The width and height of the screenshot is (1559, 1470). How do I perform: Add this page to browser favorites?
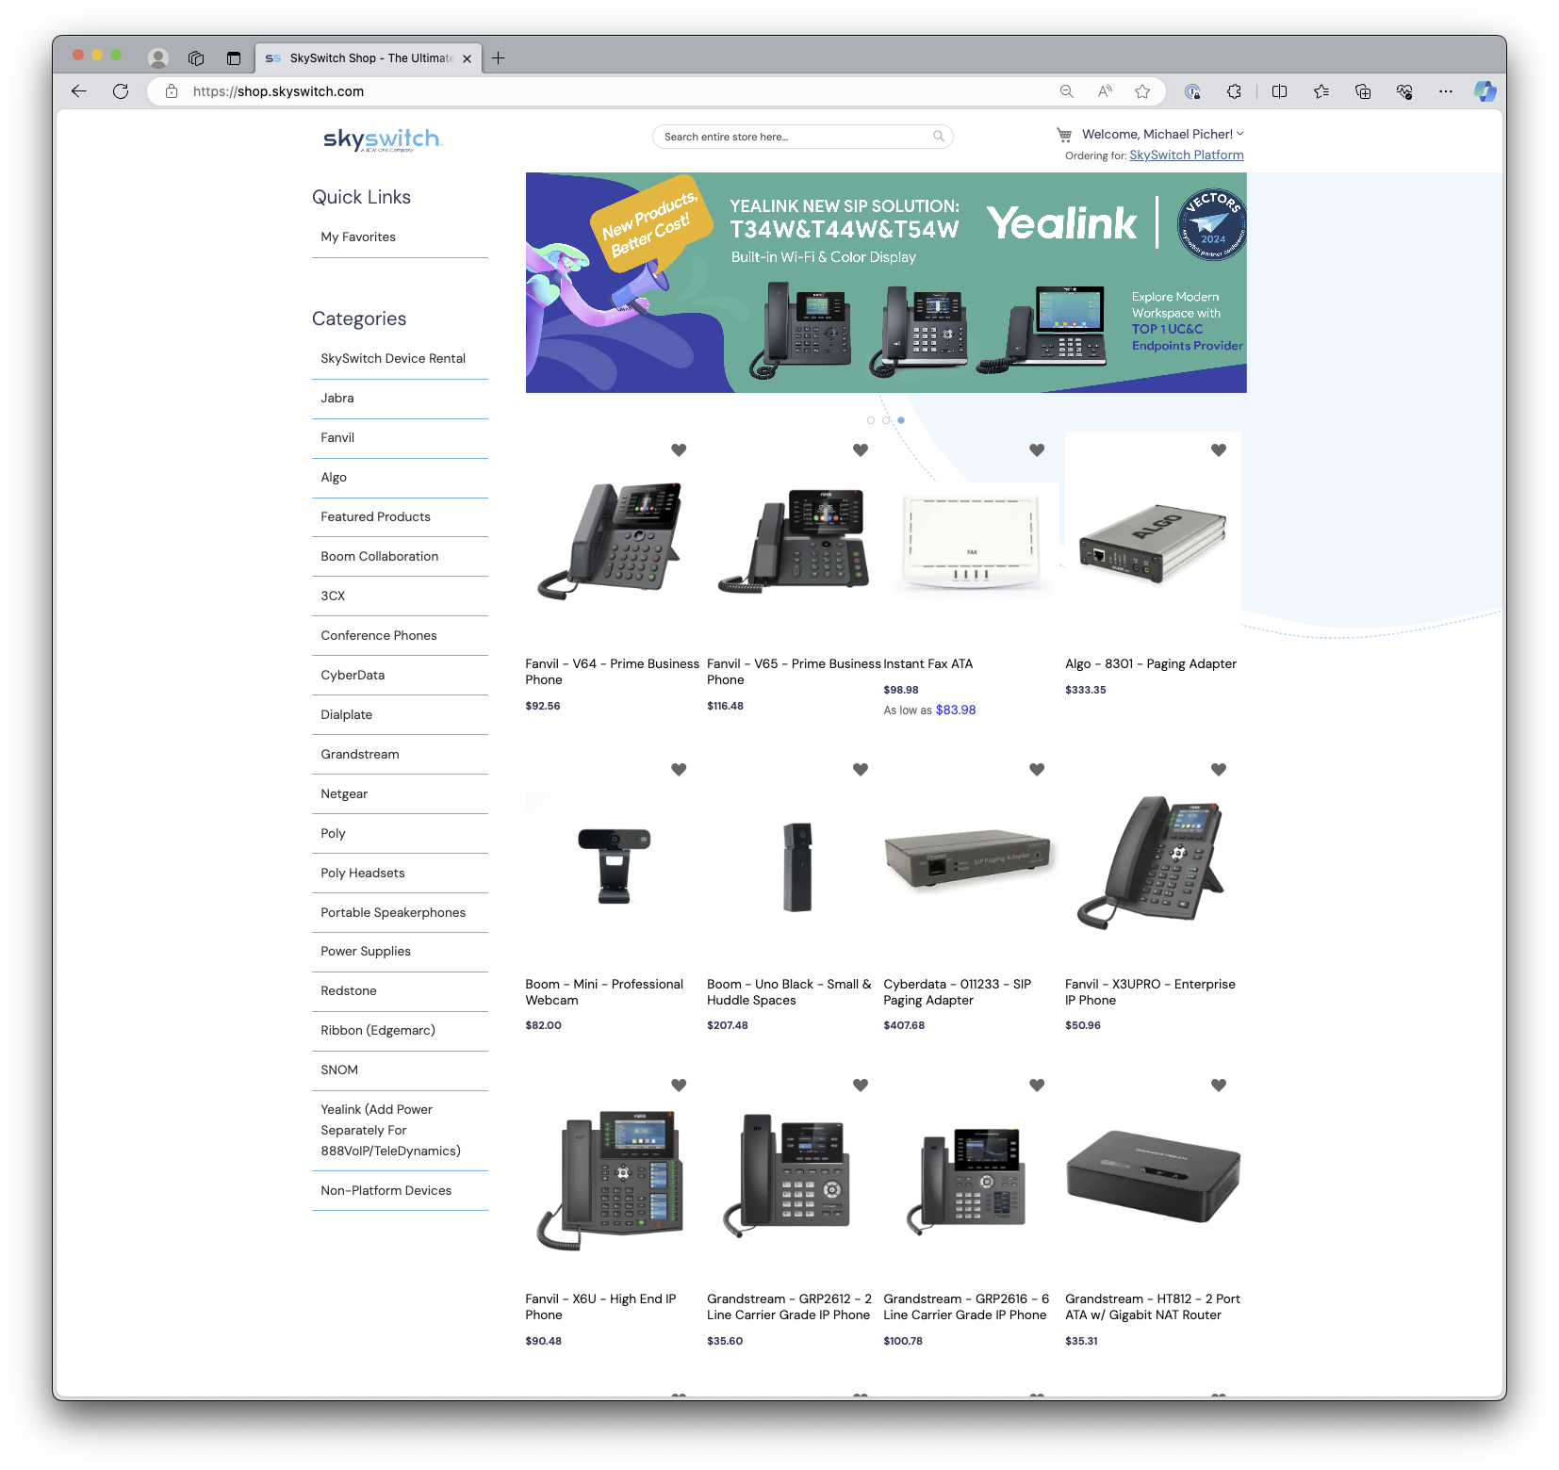(1142, 91)
